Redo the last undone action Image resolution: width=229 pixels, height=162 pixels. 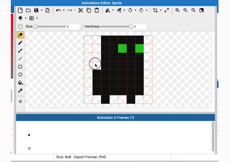coord(70,10)
